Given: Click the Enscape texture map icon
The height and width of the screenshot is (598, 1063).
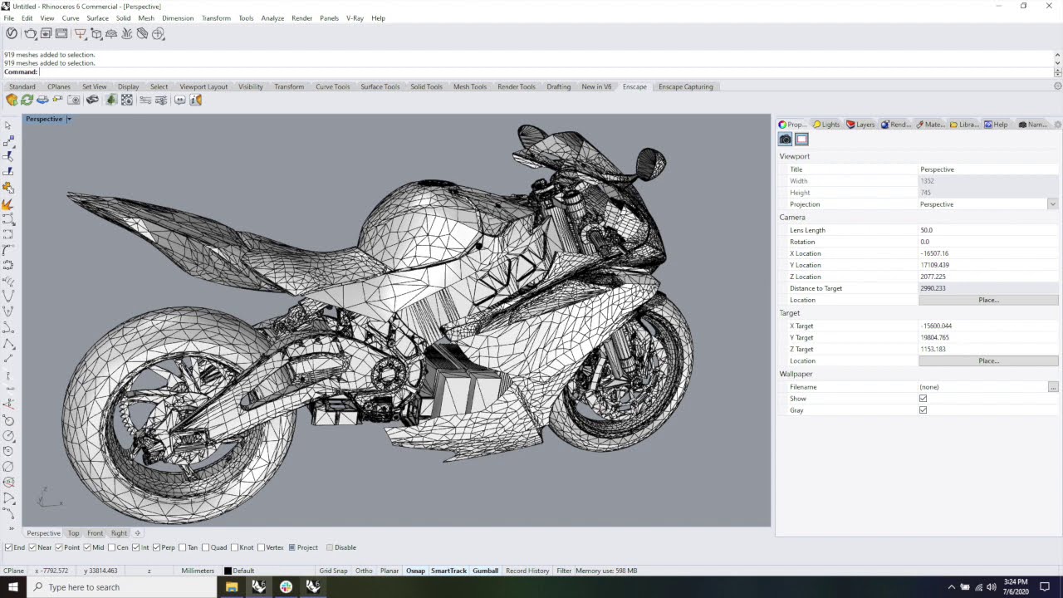Looking at the screenshot, I should pyautogui.click(x=126, y=100).
